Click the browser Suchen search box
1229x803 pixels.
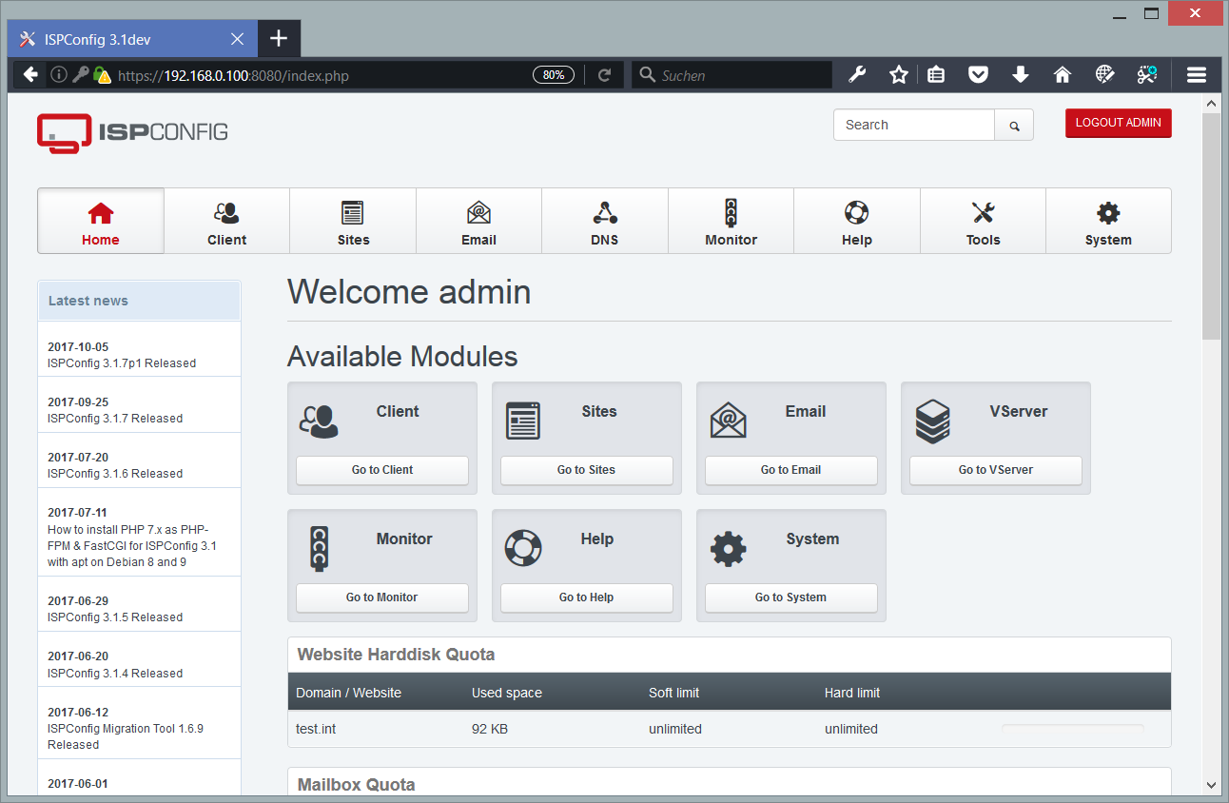pos(732,75)
